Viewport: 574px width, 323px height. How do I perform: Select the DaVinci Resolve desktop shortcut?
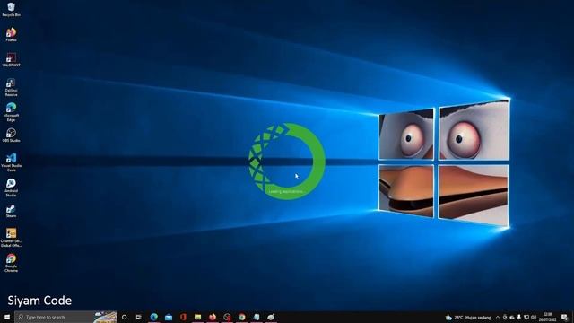[x=11, y=87]
